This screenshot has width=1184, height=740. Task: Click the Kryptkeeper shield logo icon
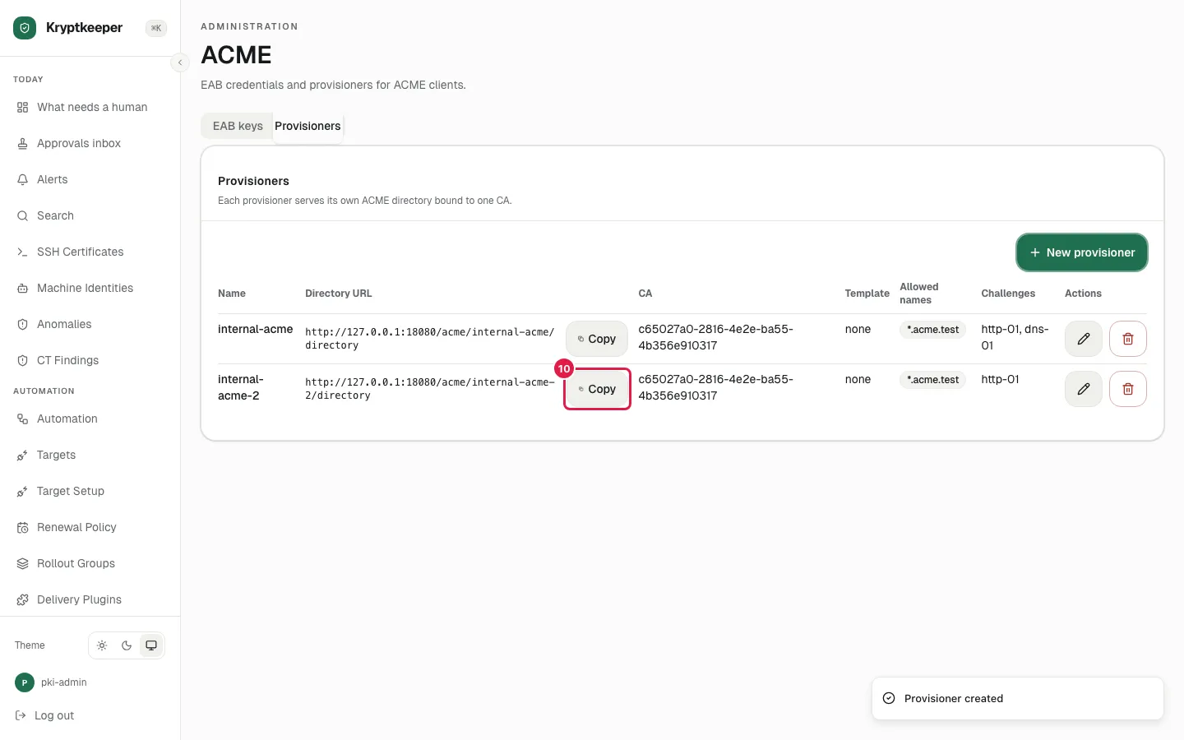pos(25,28)
